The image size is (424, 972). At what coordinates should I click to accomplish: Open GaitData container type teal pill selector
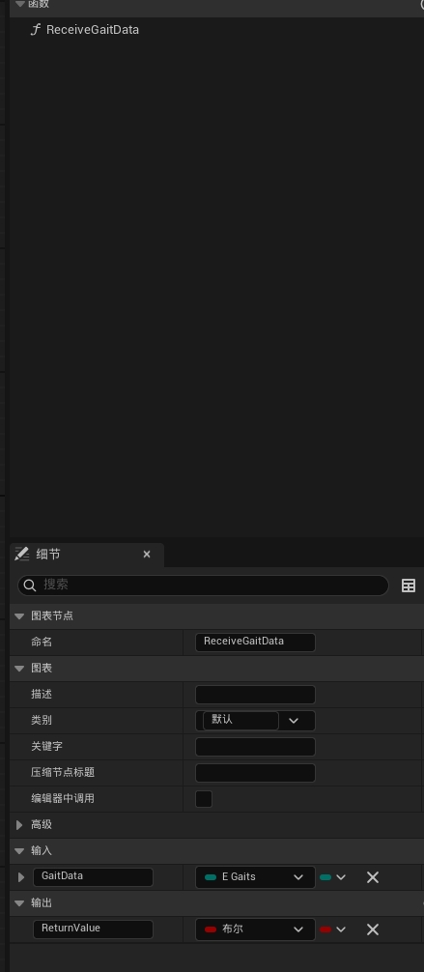click(x=333, y=877)
